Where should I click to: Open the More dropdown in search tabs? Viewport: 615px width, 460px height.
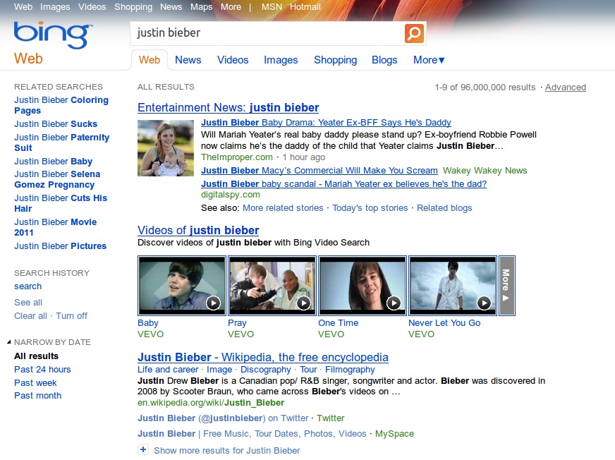point(429,60)
